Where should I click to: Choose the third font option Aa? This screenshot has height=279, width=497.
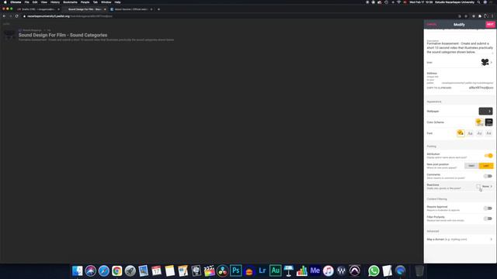pyautogui.click(x=479, y=133)
